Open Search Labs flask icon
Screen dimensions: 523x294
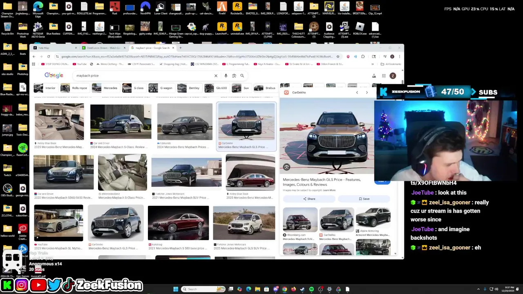coord(374,76)
